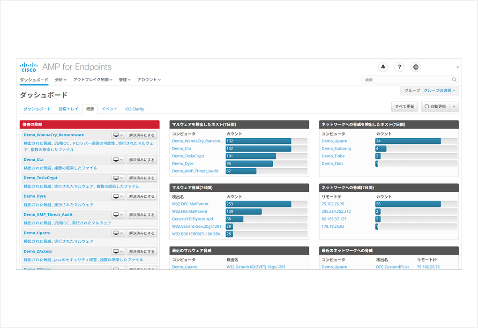Mark Demo_TeslaCrypt as 解決済みにする
Image resolution: width=478 pixels, height=328 pixels.
pos(142,178)
